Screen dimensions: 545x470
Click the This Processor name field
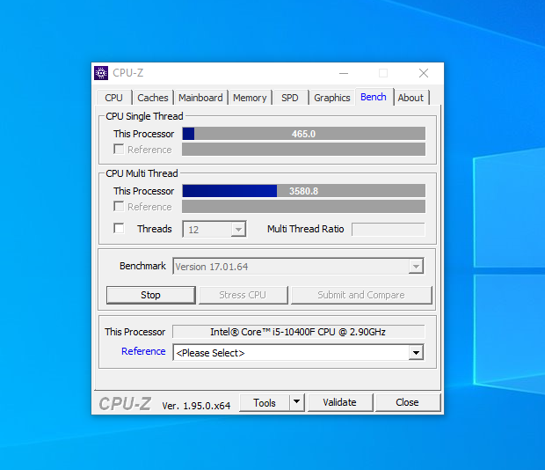pos(298,332)
